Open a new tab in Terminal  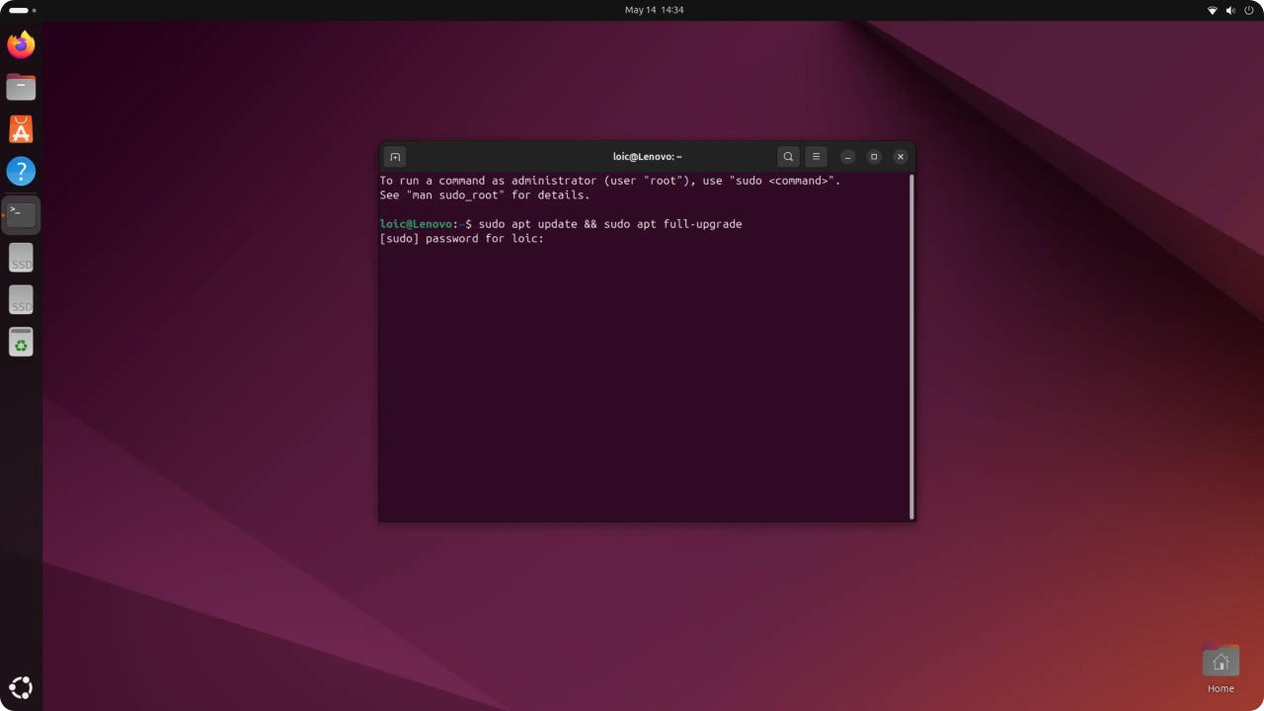point(395,157)
